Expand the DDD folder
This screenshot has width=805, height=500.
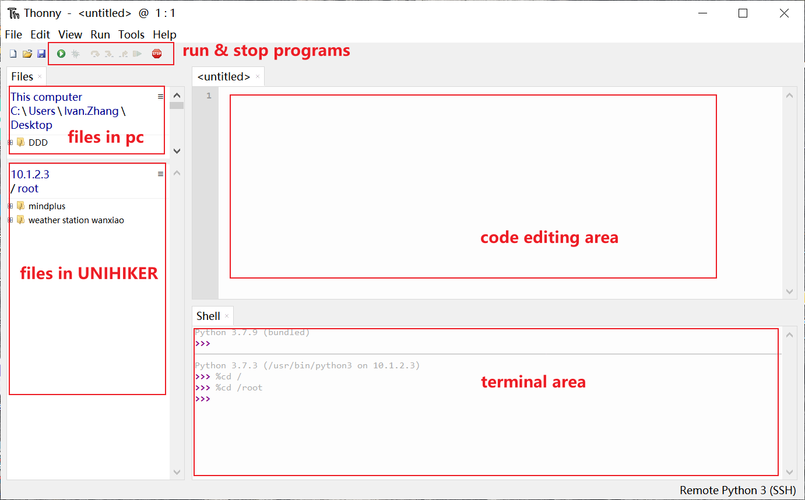pyautogui.click(x=9, y=142)
